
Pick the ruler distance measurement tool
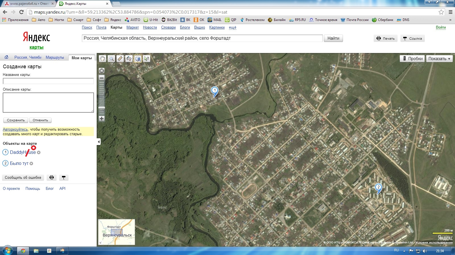point(120,59)
